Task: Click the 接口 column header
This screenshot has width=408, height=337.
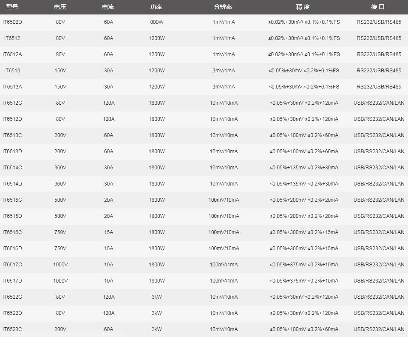Action: [x=378, y=7]
